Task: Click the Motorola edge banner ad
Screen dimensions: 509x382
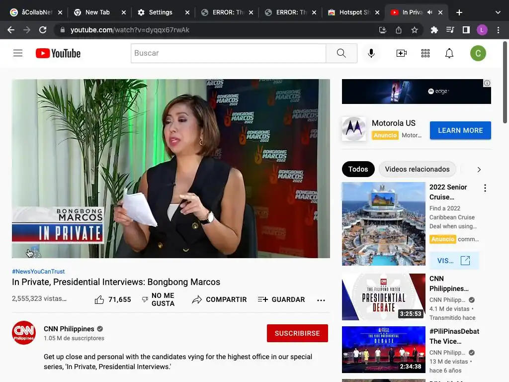Action: click(416, 92)
